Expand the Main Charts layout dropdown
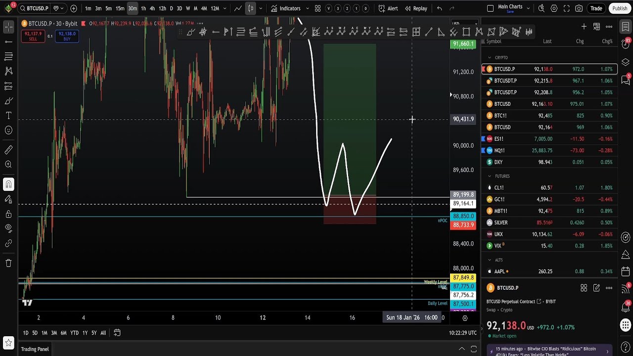The height and width of the screenshot is (356, 633). point(528,8)
